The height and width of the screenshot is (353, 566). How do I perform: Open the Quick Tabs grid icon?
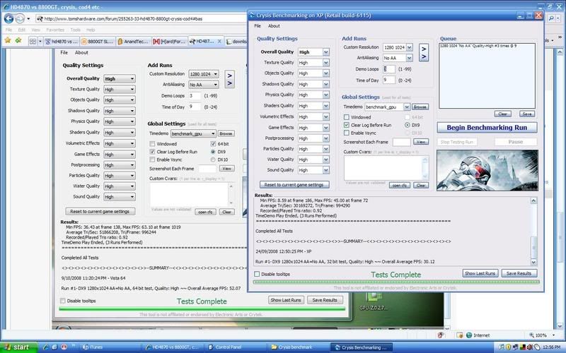(x=33, y=42)
